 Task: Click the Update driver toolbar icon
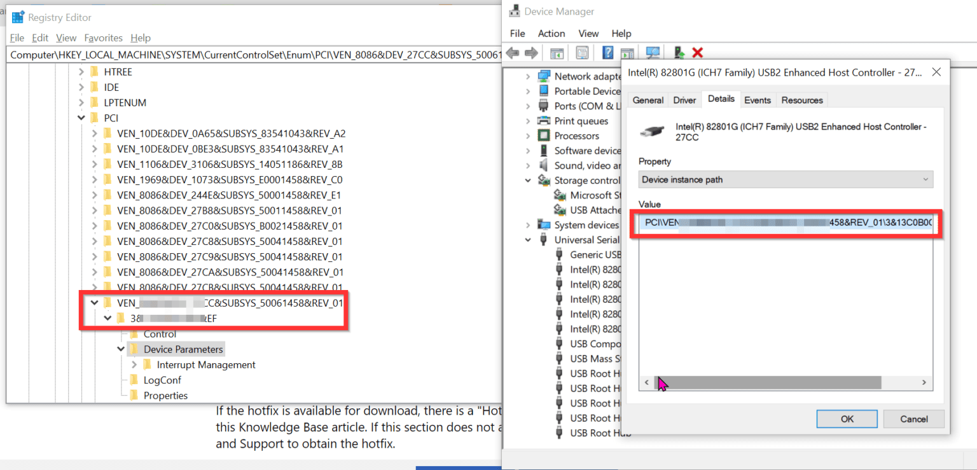[678, 52]
